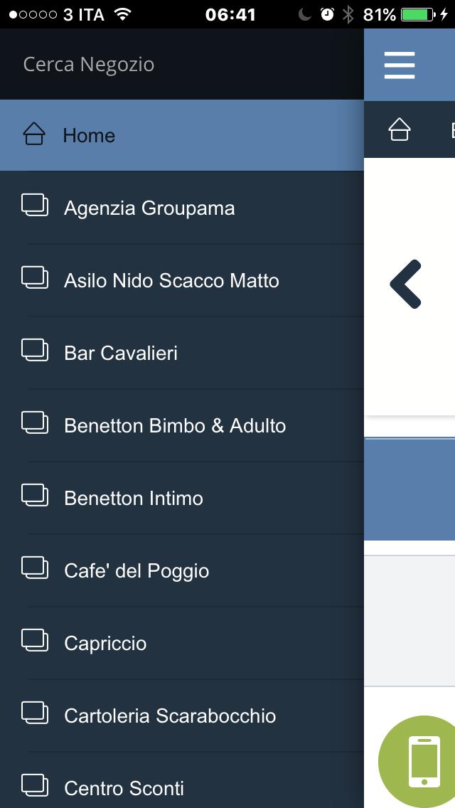Tap the house icon beside Home

click(34, 134)
